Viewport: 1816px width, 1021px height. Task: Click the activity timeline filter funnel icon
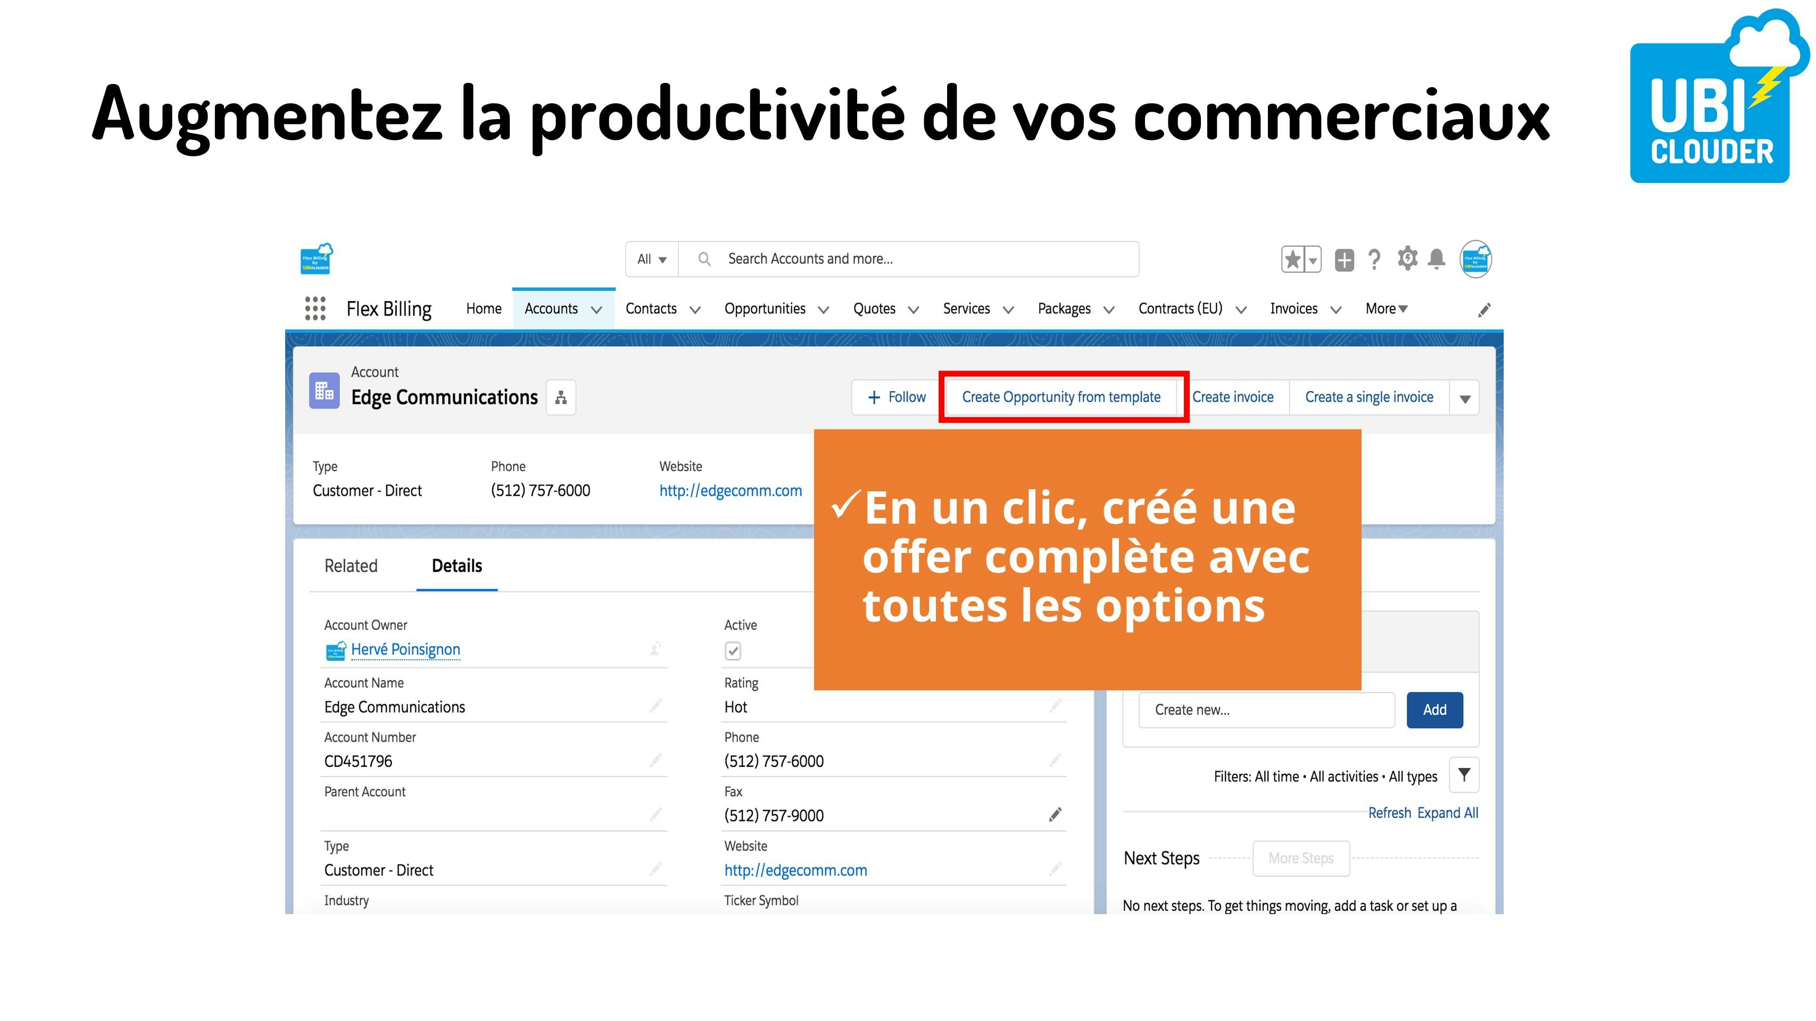(1464, 775)
